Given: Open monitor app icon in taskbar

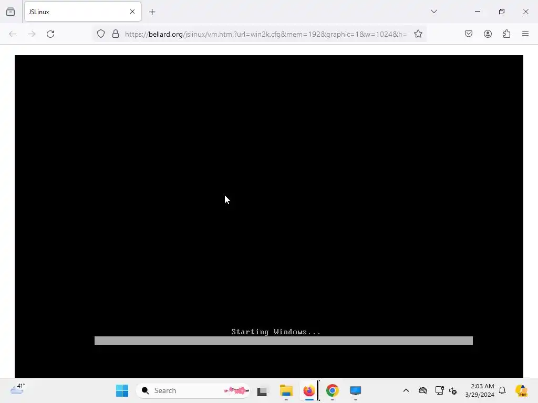Looking at the screenshot, I should tap(356, 390).
